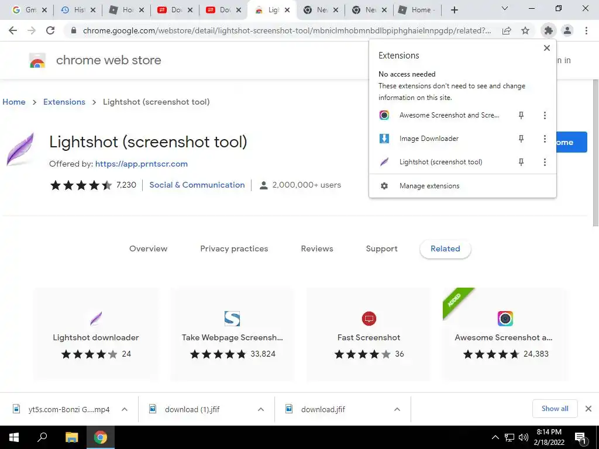This screenshot has width=599, height=449.
Task: Open the volume control in system tray
Action: (524, 437)
